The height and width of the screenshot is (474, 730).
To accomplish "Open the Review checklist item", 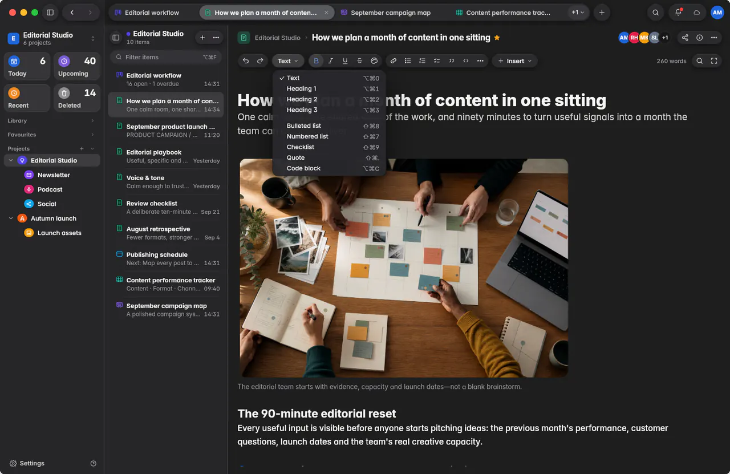I will (165, 207).
